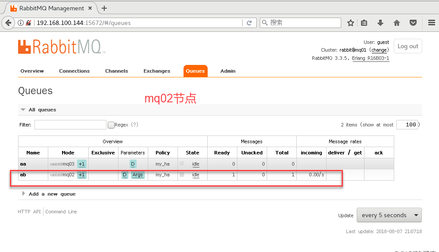Open the bookmarks list icon

(364, 23)
